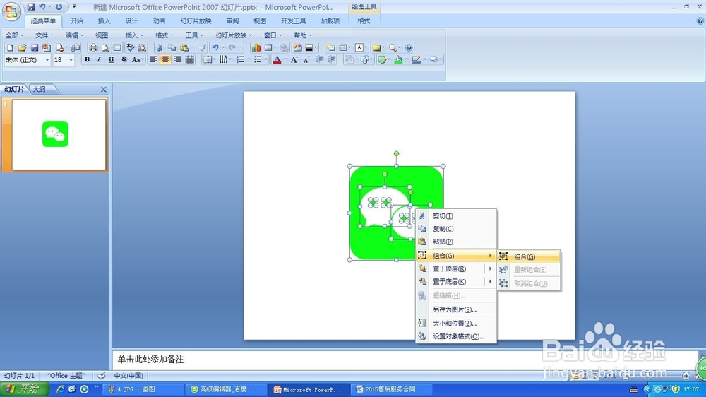Viewport: 706px width, 397px height.
Task: Close the slides thumbnail pane
Action: click(104, 90)
